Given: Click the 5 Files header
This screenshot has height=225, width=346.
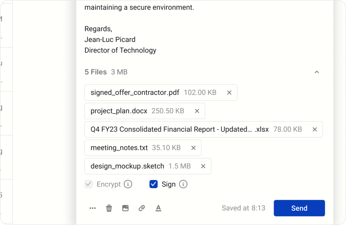Looking at the screenshot, I should click(x=95, y=72).
